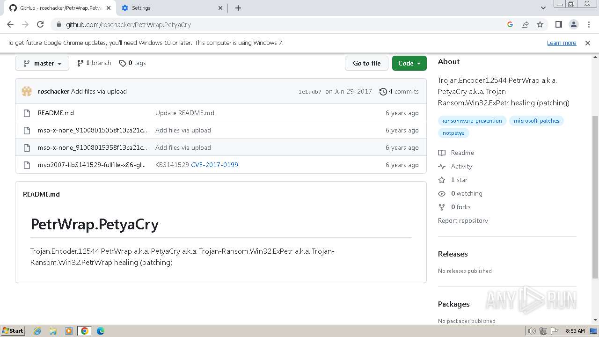Open the Windows Start menu
This screenshot has width=599, height=337.
pyautogui.click(x=13, y=330)
